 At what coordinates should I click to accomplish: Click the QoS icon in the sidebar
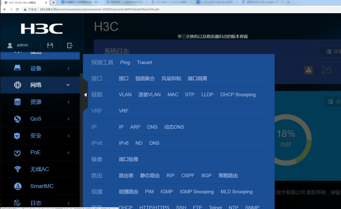click(x=17, y=119)
